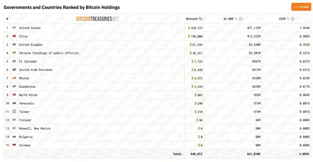Open info icon next to In USD
The height and width of the screenshot is (162, 313).
point(241,19)
